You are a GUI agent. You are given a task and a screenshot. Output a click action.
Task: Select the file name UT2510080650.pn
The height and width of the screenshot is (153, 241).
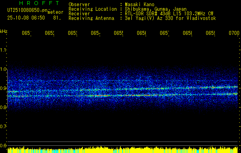(x=28, y=10)
